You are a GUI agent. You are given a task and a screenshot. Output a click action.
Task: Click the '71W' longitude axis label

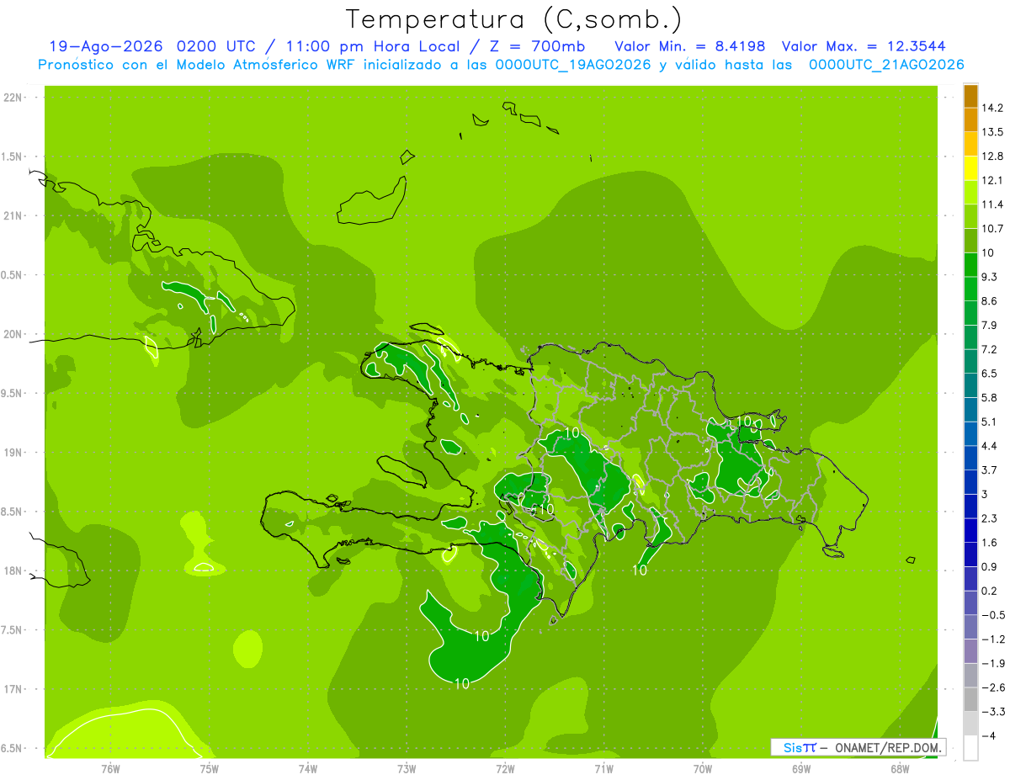tap(603, 769)
